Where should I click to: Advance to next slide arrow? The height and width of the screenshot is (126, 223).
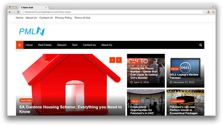(119, 60)
